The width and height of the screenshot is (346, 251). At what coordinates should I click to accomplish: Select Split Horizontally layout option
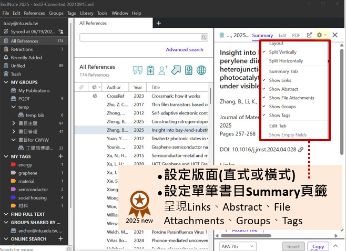[286, 61]
